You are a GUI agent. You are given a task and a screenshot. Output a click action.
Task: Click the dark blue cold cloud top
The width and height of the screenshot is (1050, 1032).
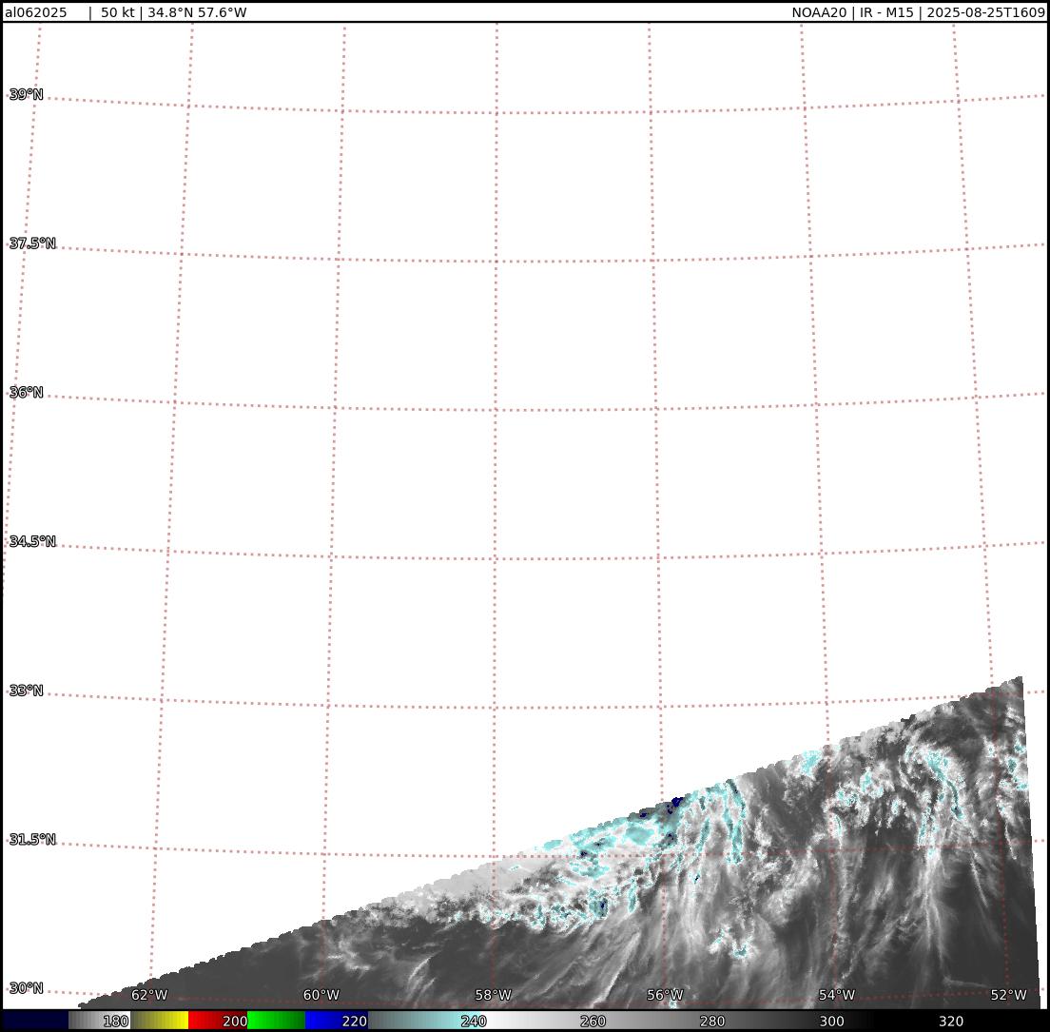point(676,803)
